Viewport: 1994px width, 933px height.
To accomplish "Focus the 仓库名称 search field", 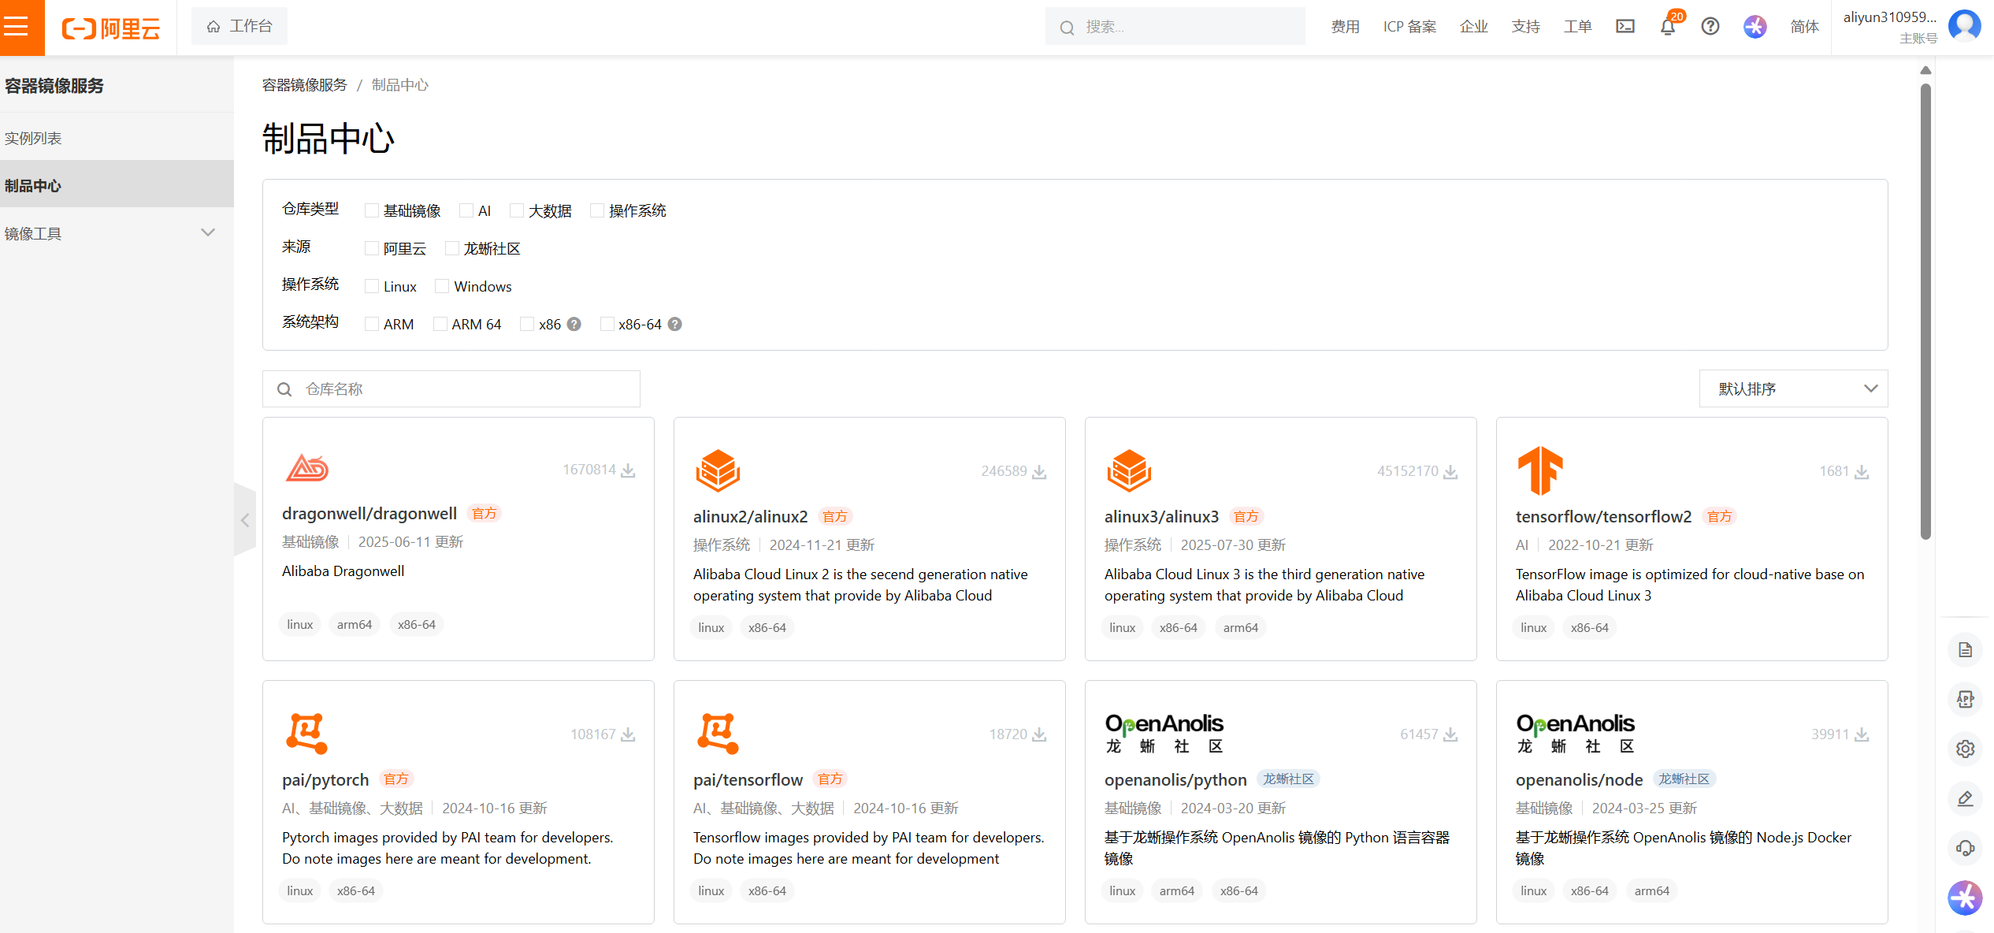I will tap(451, 388).
